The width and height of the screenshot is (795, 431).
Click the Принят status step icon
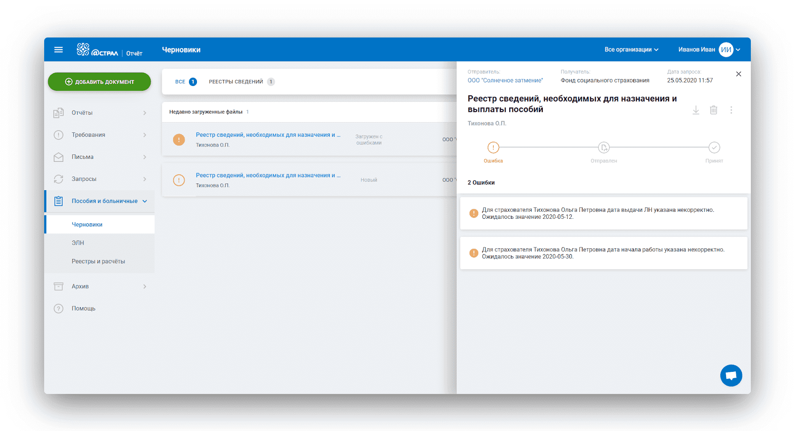(714, 147)
